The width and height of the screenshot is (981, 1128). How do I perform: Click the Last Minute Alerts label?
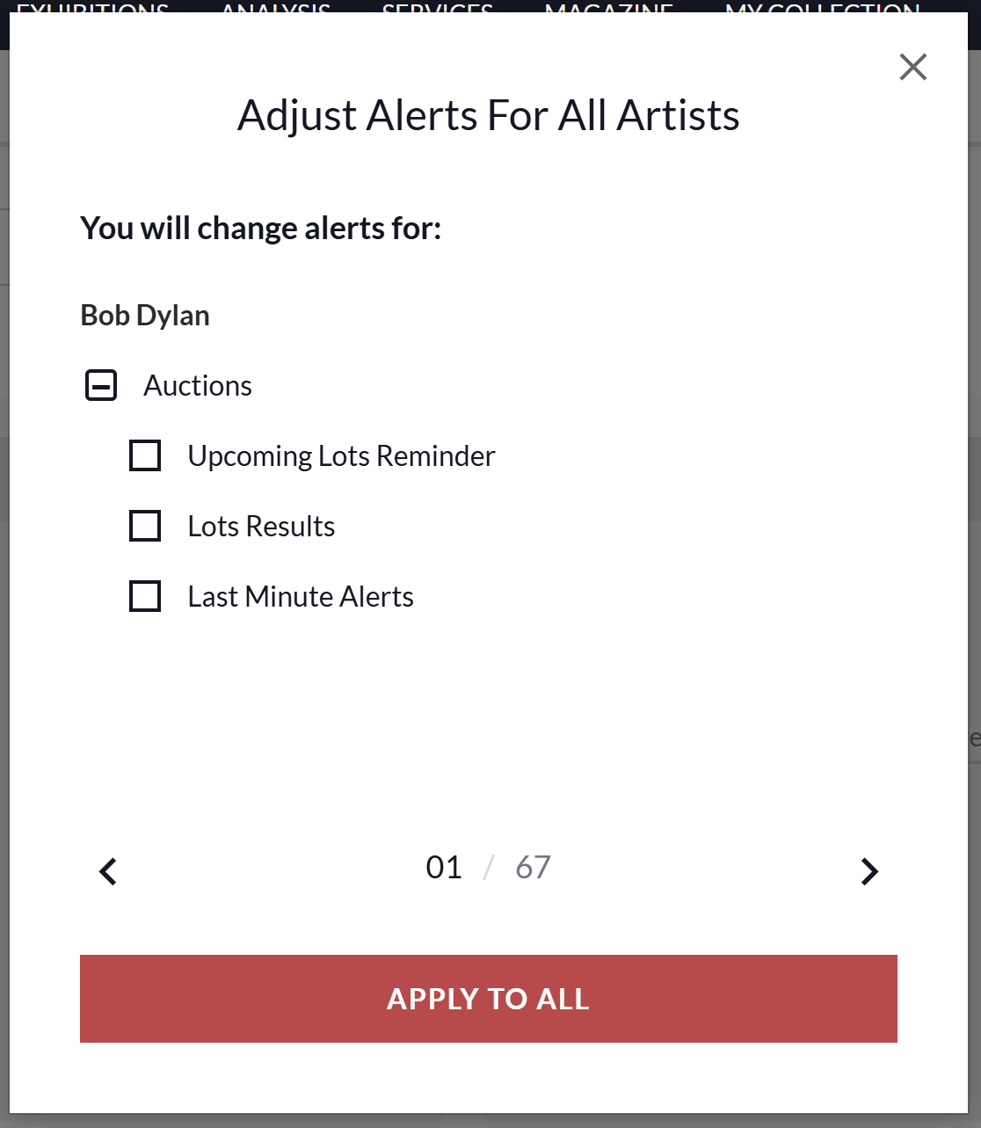pos(301,597)
